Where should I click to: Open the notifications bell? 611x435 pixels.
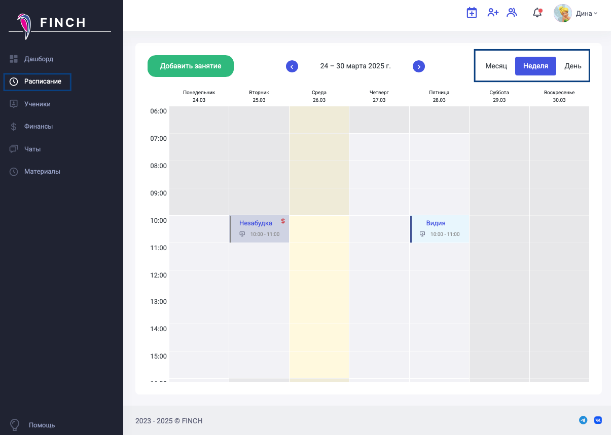pos(537,13)
